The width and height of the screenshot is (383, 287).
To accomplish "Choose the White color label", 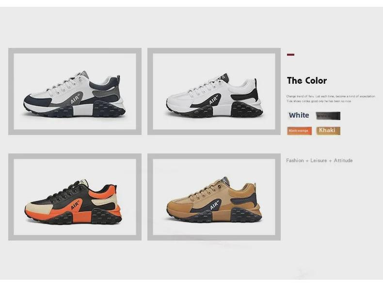I will pyautogui.click(x=299, y=115).
